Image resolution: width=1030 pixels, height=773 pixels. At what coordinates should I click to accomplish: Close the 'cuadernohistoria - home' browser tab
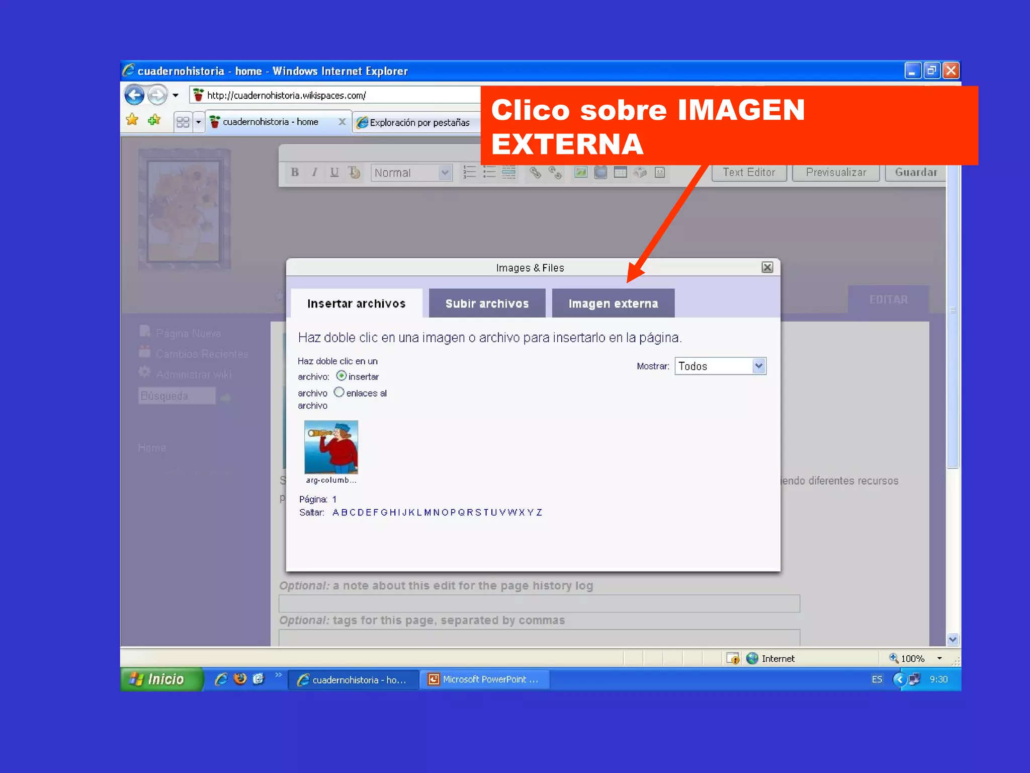click(x=342, y=122)
